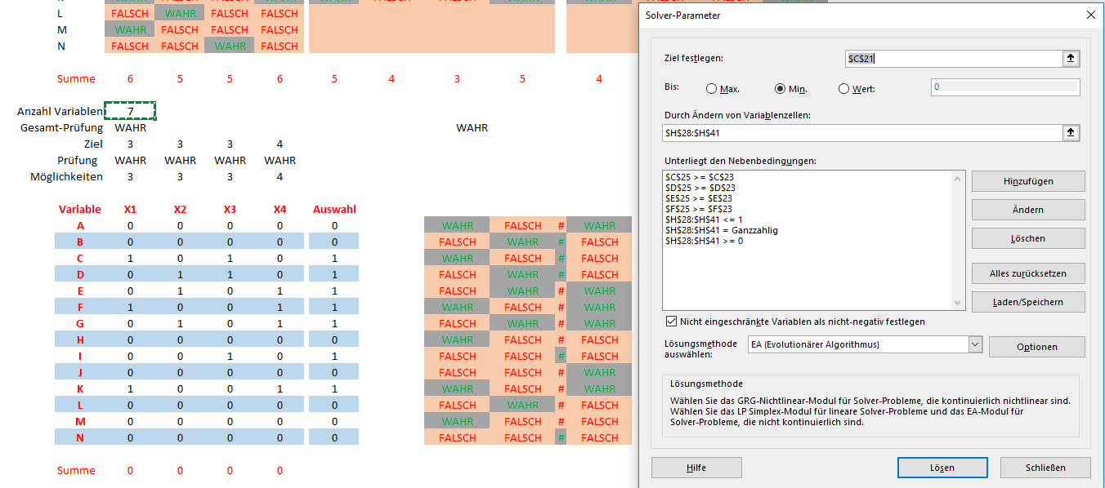
Task: Click the X1 column header cell
Action: click(x=130, y=209)
